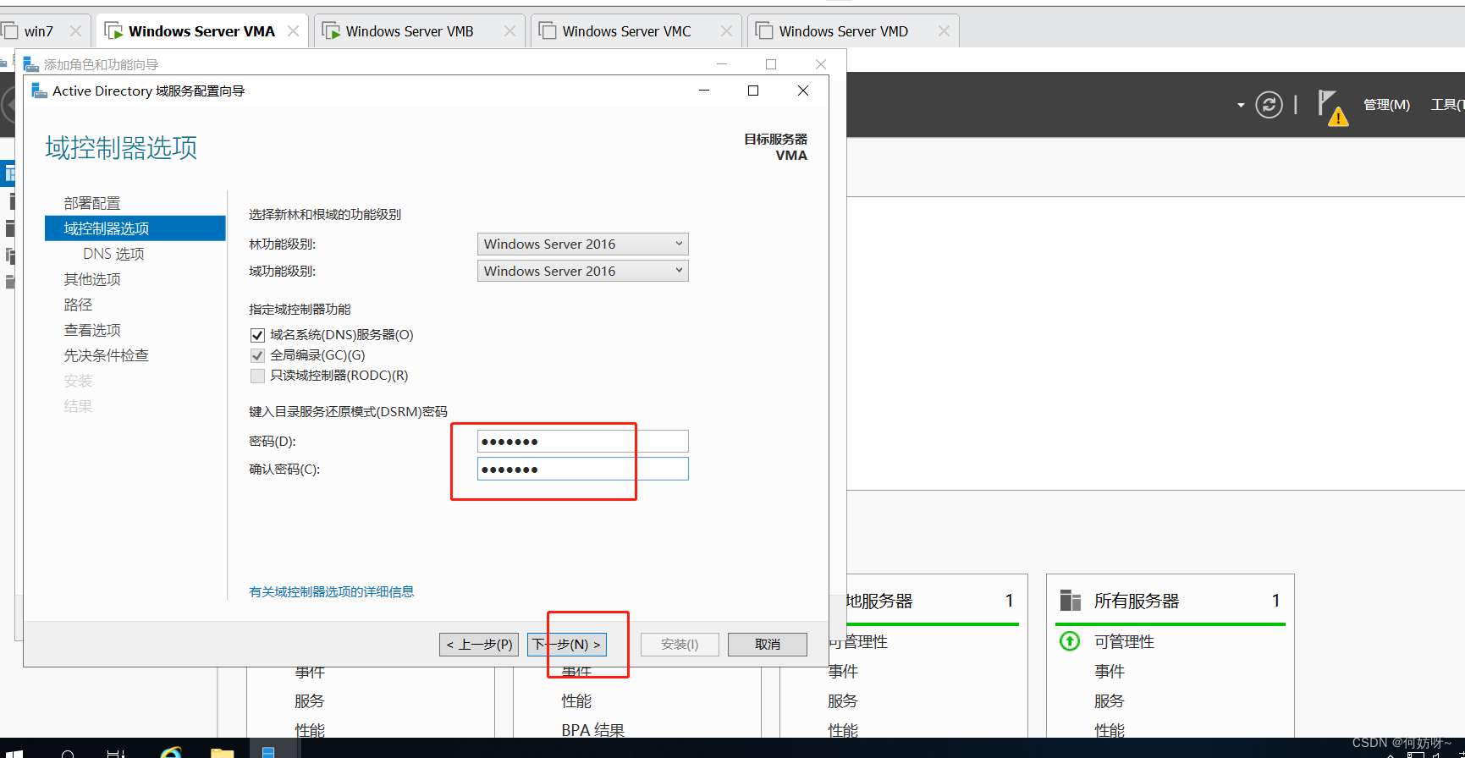
Task: Switch to the Windows Server VMD tab
Action: click(x=843, y=31)
